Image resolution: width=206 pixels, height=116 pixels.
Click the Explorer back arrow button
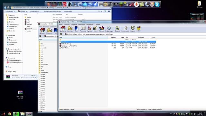[5, 8]
